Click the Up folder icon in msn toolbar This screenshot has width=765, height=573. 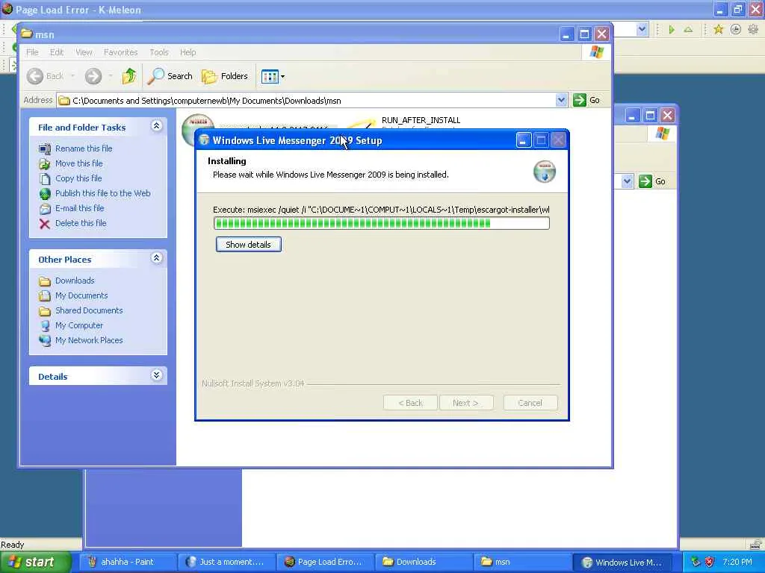pyautogui.click(x=128, y=76)
